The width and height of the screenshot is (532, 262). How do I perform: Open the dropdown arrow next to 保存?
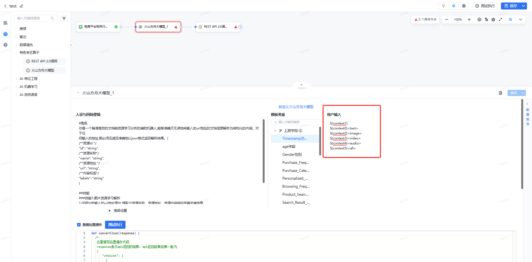click(523, 6)
